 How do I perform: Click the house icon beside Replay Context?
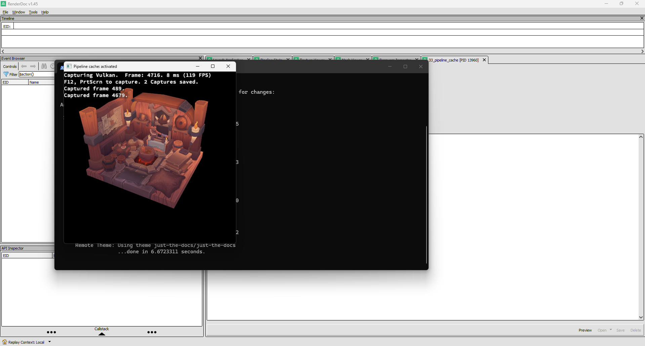tap(5, 342)
